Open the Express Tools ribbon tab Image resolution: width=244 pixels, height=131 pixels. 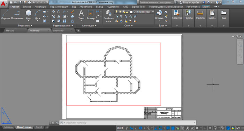coord(138,7)
